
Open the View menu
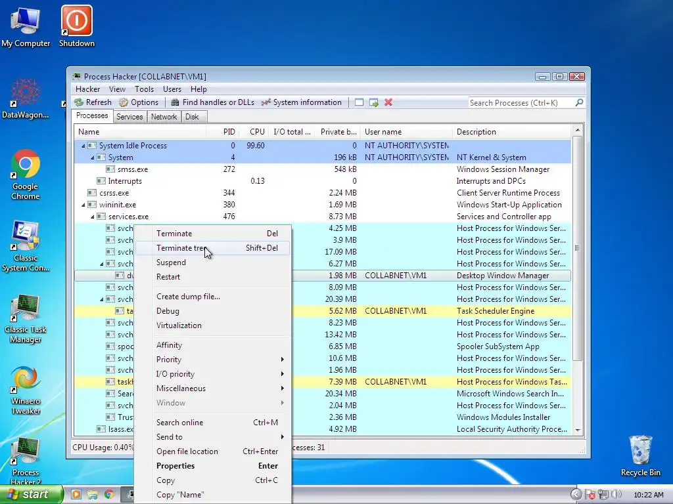point(117,89)
